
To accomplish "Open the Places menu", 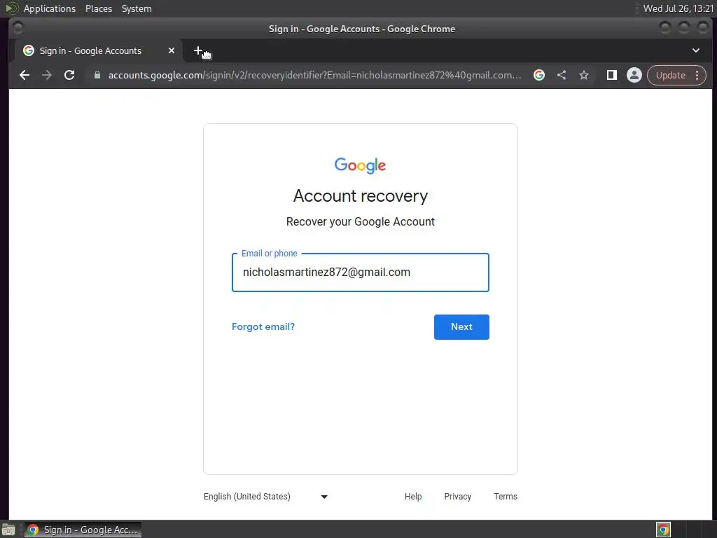I will pyautogui.click(x=99, y=8).
